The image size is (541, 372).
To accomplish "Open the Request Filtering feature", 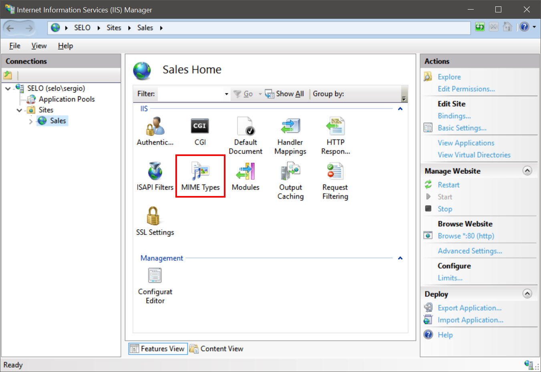I will (335, 181).
